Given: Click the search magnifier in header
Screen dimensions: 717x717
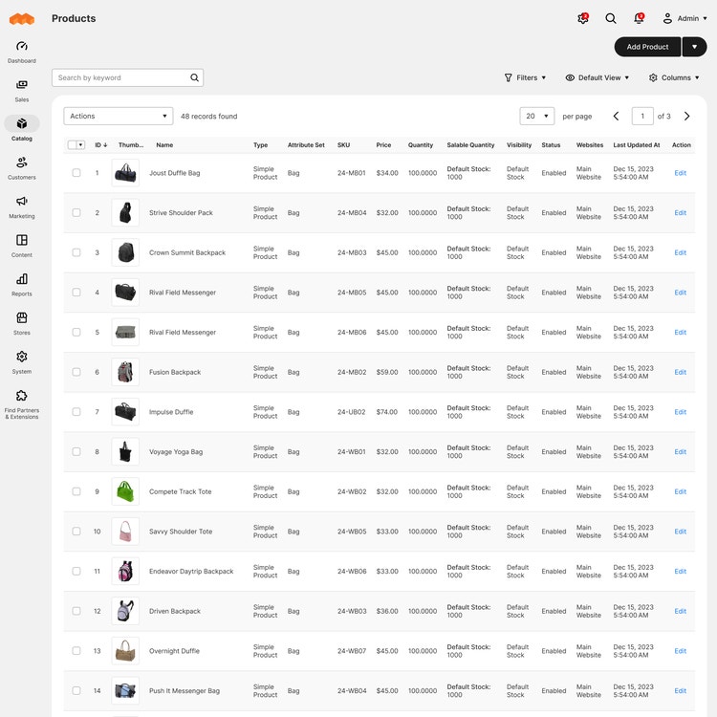Looking at the screenshot, I should click(x=611, y=18).
